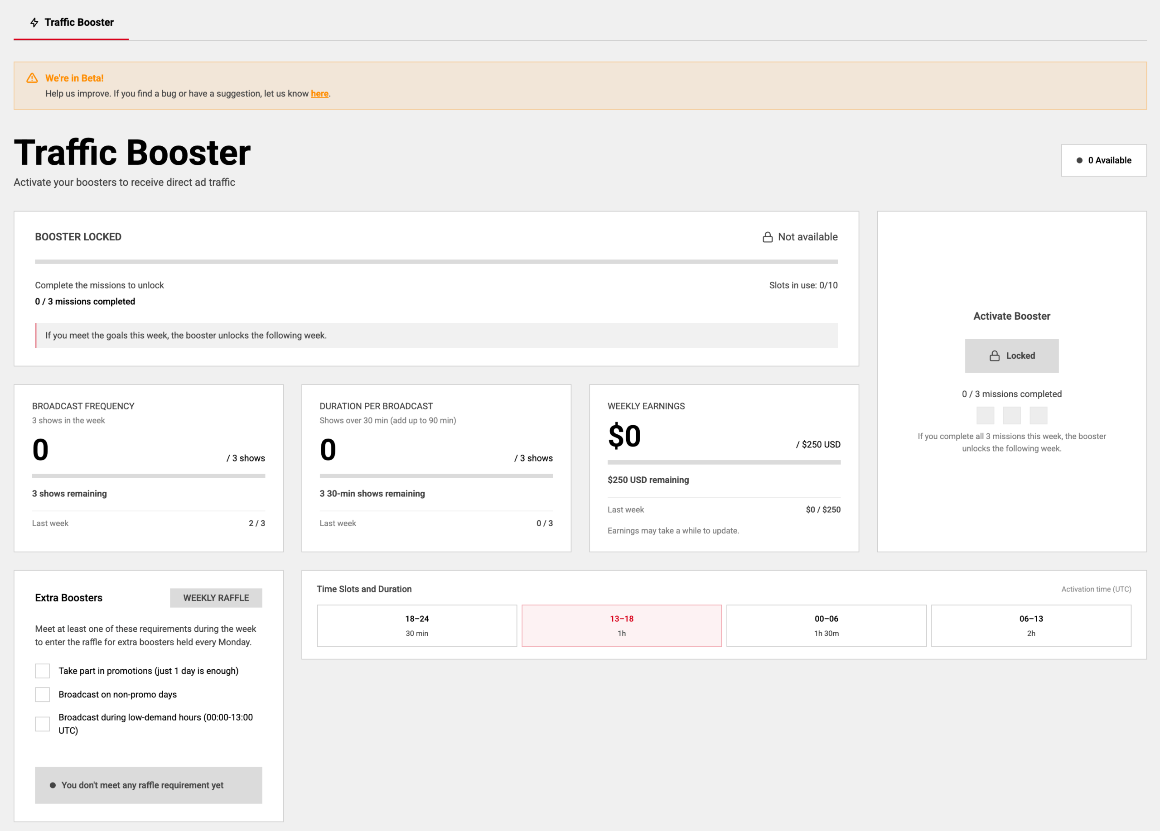Click Broadcast Frequency last week '2 / 3' value
The height and width of the screenshot is (831, 1160).
[257, 524]
